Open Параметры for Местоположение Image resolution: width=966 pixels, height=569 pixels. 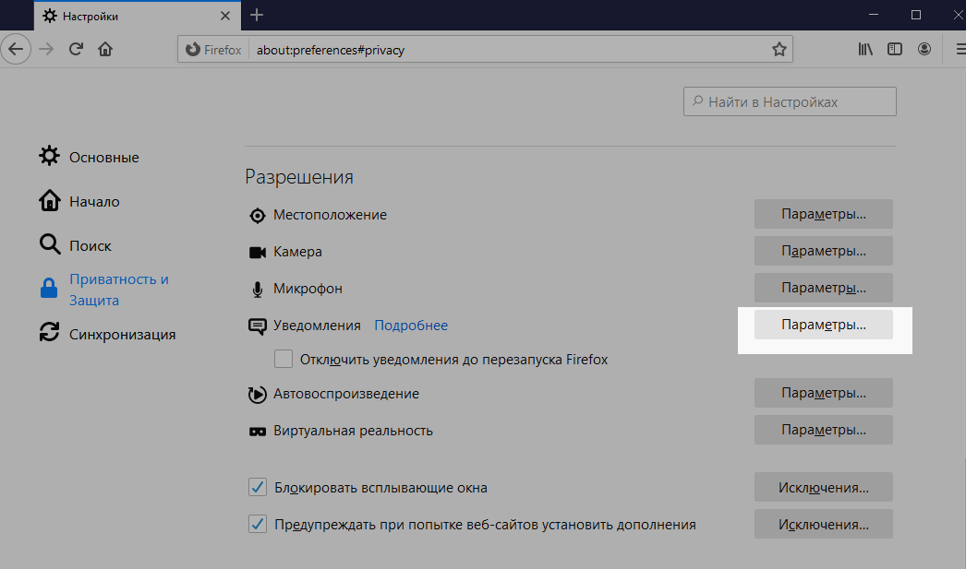[x=823, y=214]
